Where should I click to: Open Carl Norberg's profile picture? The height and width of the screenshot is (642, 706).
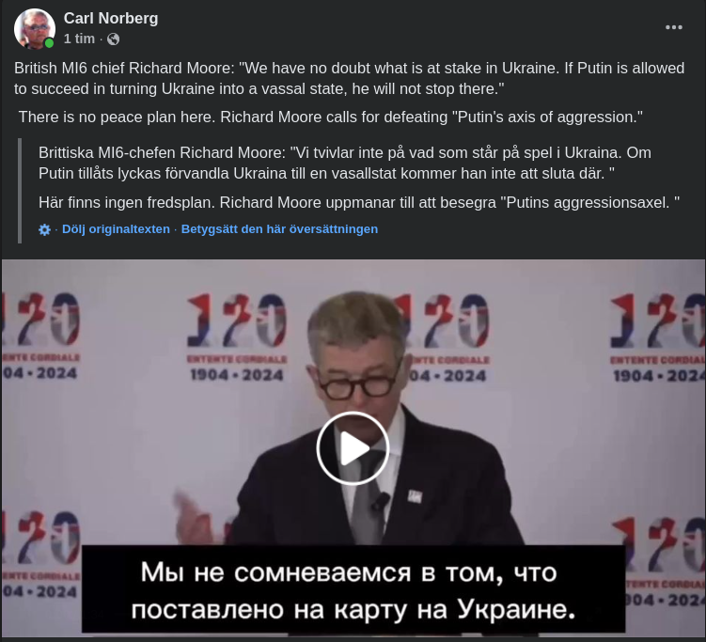(35, 28)
